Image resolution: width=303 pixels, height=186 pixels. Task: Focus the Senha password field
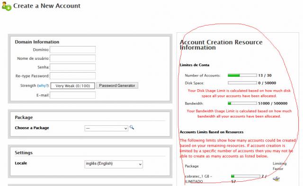(72, 67)
